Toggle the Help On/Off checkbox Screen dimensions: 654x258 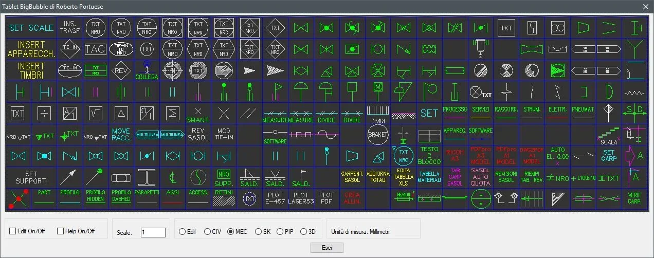point(61,231)
